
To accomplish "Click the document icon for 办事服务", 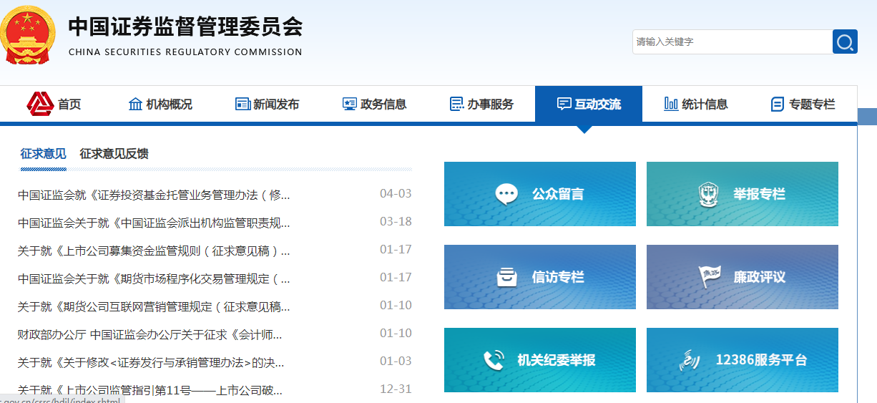I will click(x=456, y=104).
